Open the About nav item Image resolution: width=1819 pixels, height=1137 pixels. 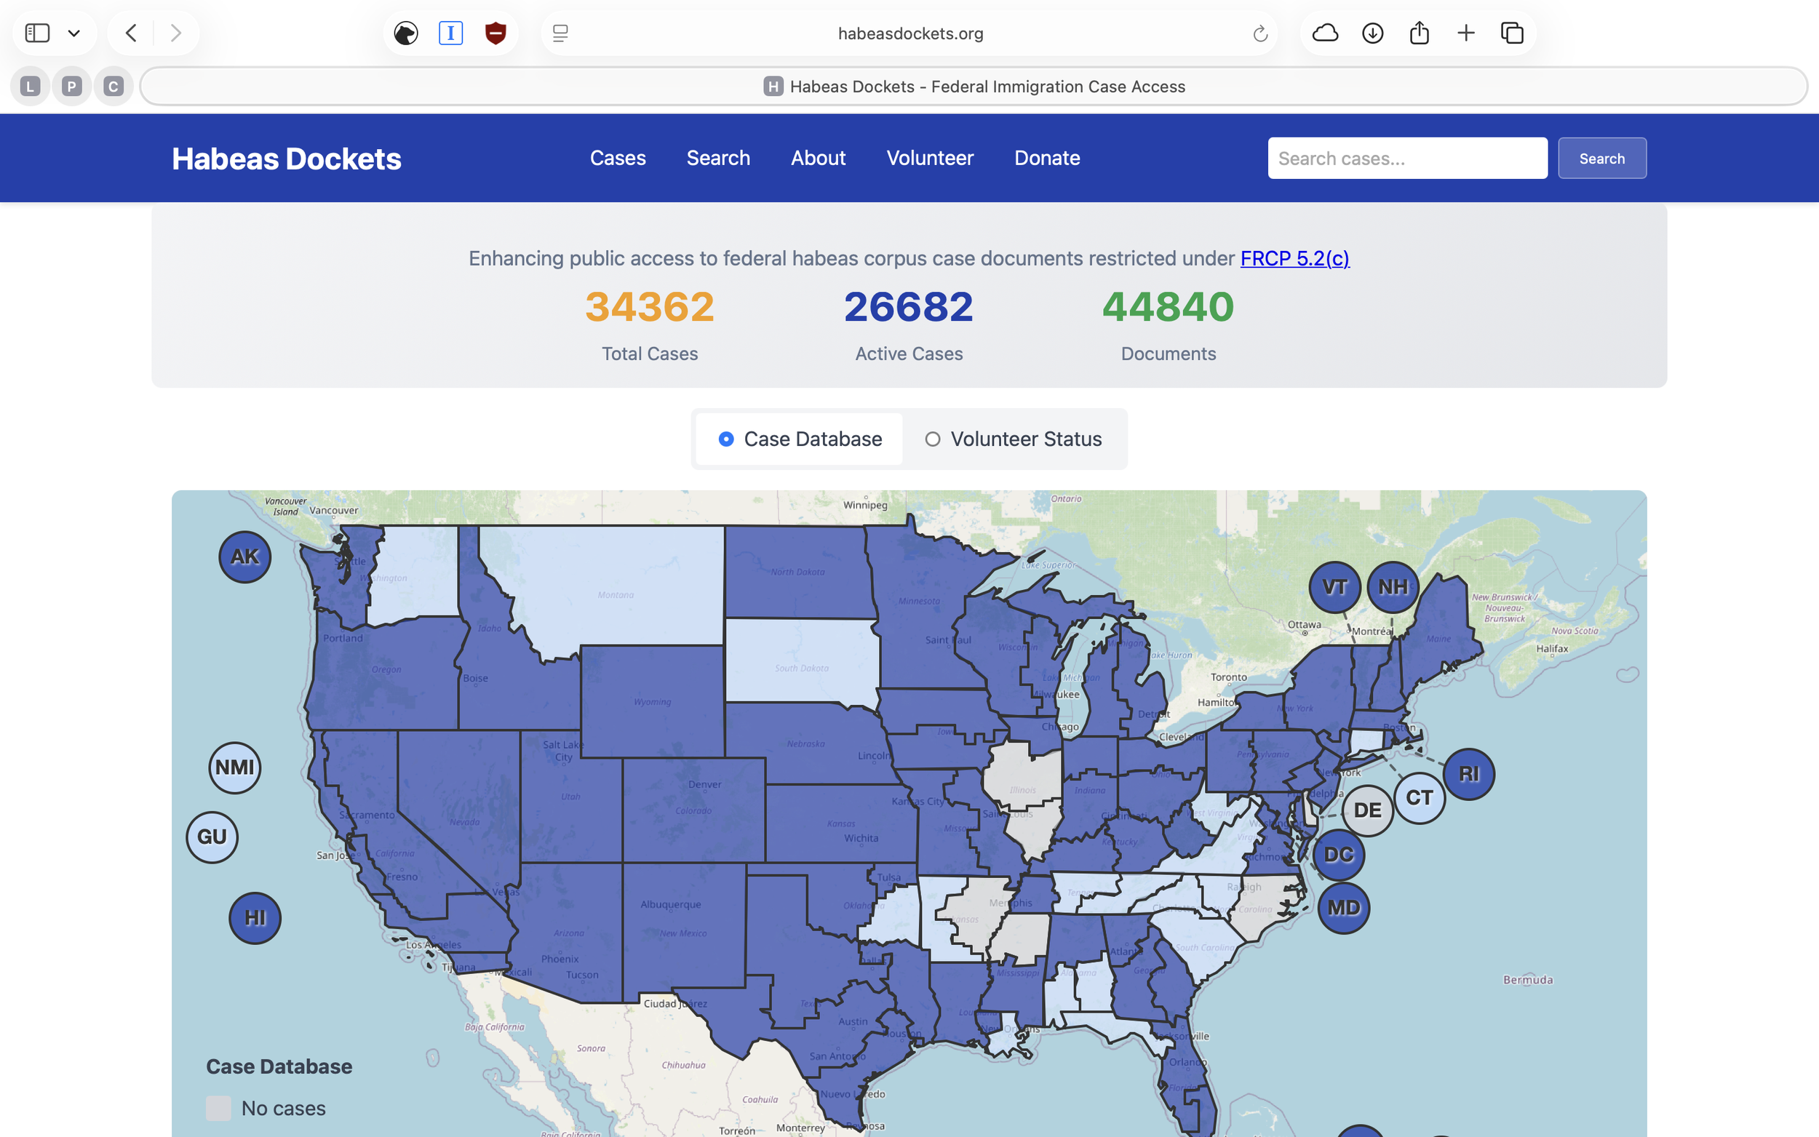[x=818, y=158]
